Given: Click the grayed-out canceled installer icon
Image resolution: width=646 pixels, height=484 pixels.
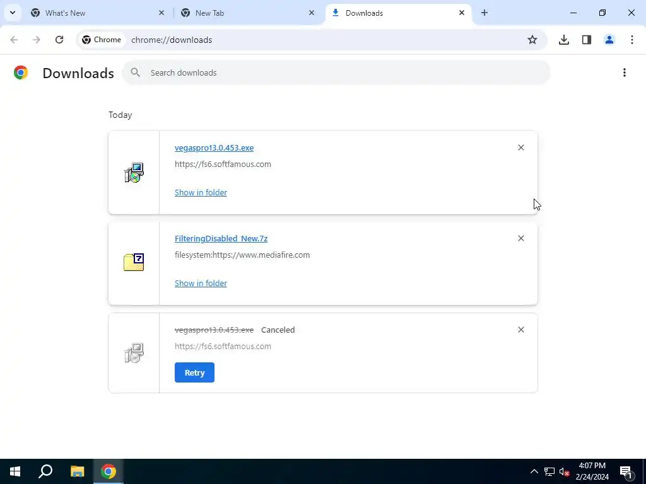Looking at the screenshot, I should (134, 353).
